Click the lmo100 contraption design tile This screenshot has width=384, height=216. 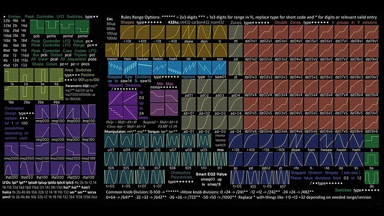pyautogui.click(x=88, y=112)
